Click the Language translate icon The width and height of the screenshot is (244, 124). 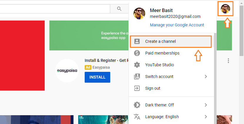pos(137,117)
